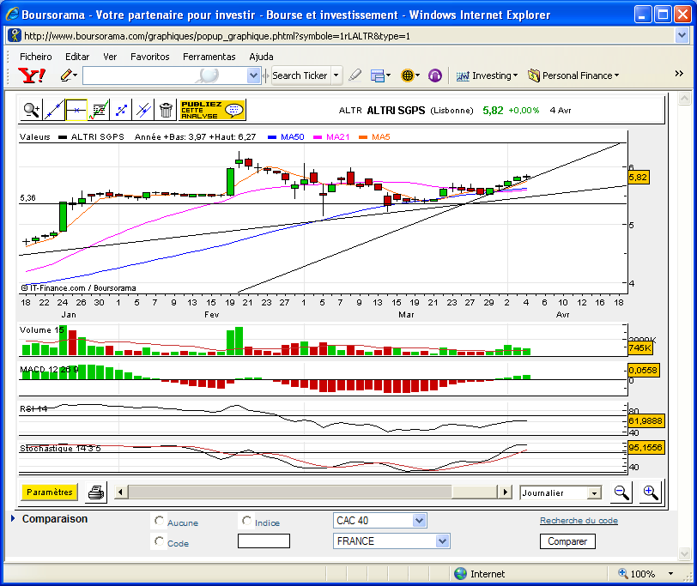Viewport: 697px width, 586px height.
Task: Click the 95,1556 stochastic value tag
Action: point(645,447)
